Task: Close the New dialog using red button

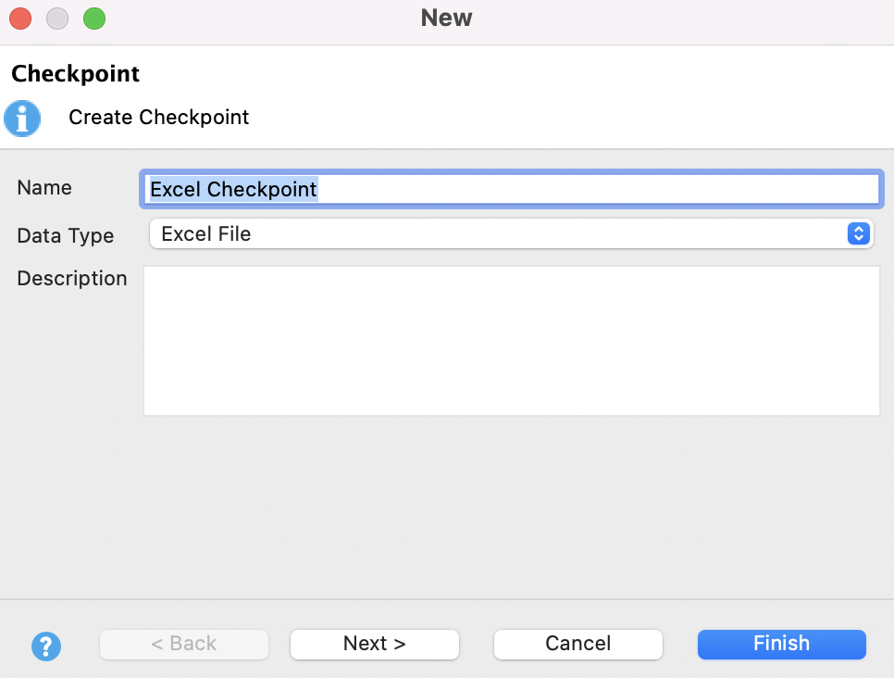Action: click(20, 19)
